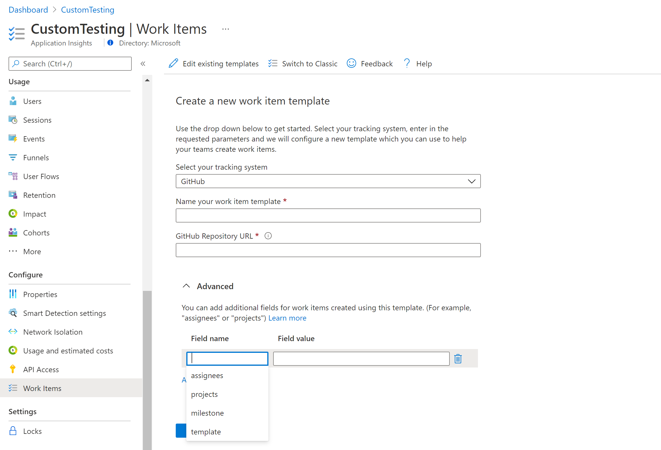Click the Feedback smiley icon
Image resolution: width=661 pixels, height=450 pixels.
(351, 63)
